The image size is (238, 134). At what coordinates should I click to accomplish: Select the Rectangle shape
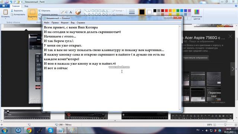click(x=96, y=11)
